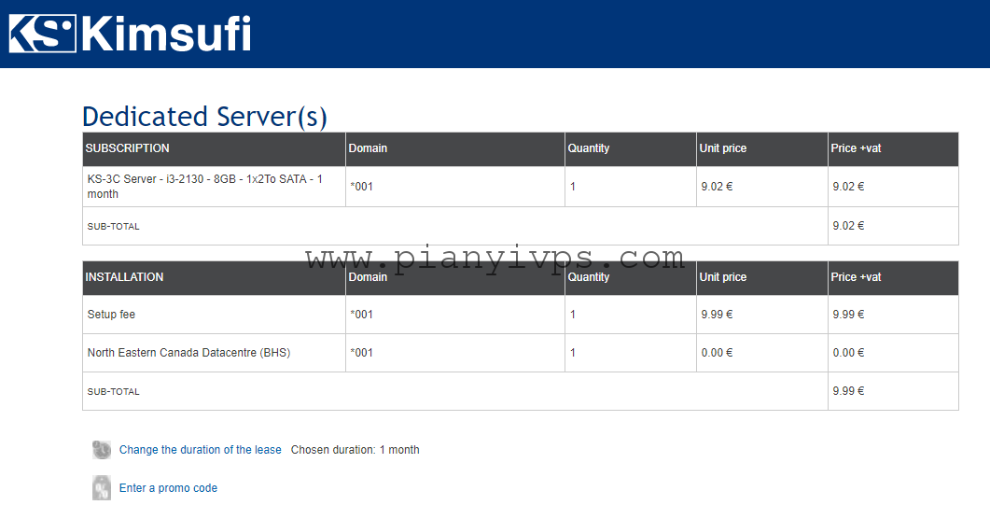Click the clock icon beside lease duration

102,450
